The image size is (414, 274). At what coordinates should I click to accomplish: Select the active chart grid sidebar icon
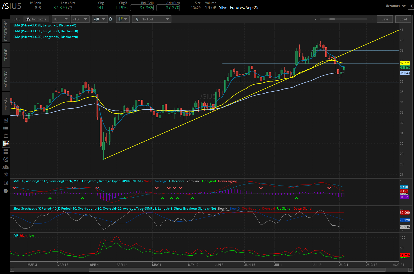coord(6,144)
